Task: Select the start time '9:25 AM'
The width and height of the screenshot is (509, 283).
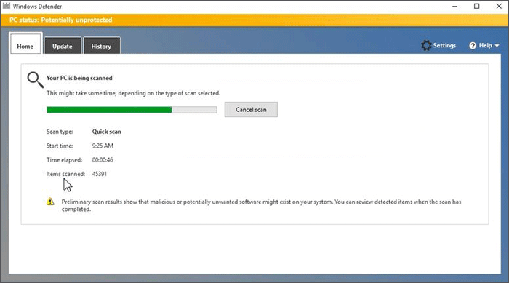Action: [103, 146]
